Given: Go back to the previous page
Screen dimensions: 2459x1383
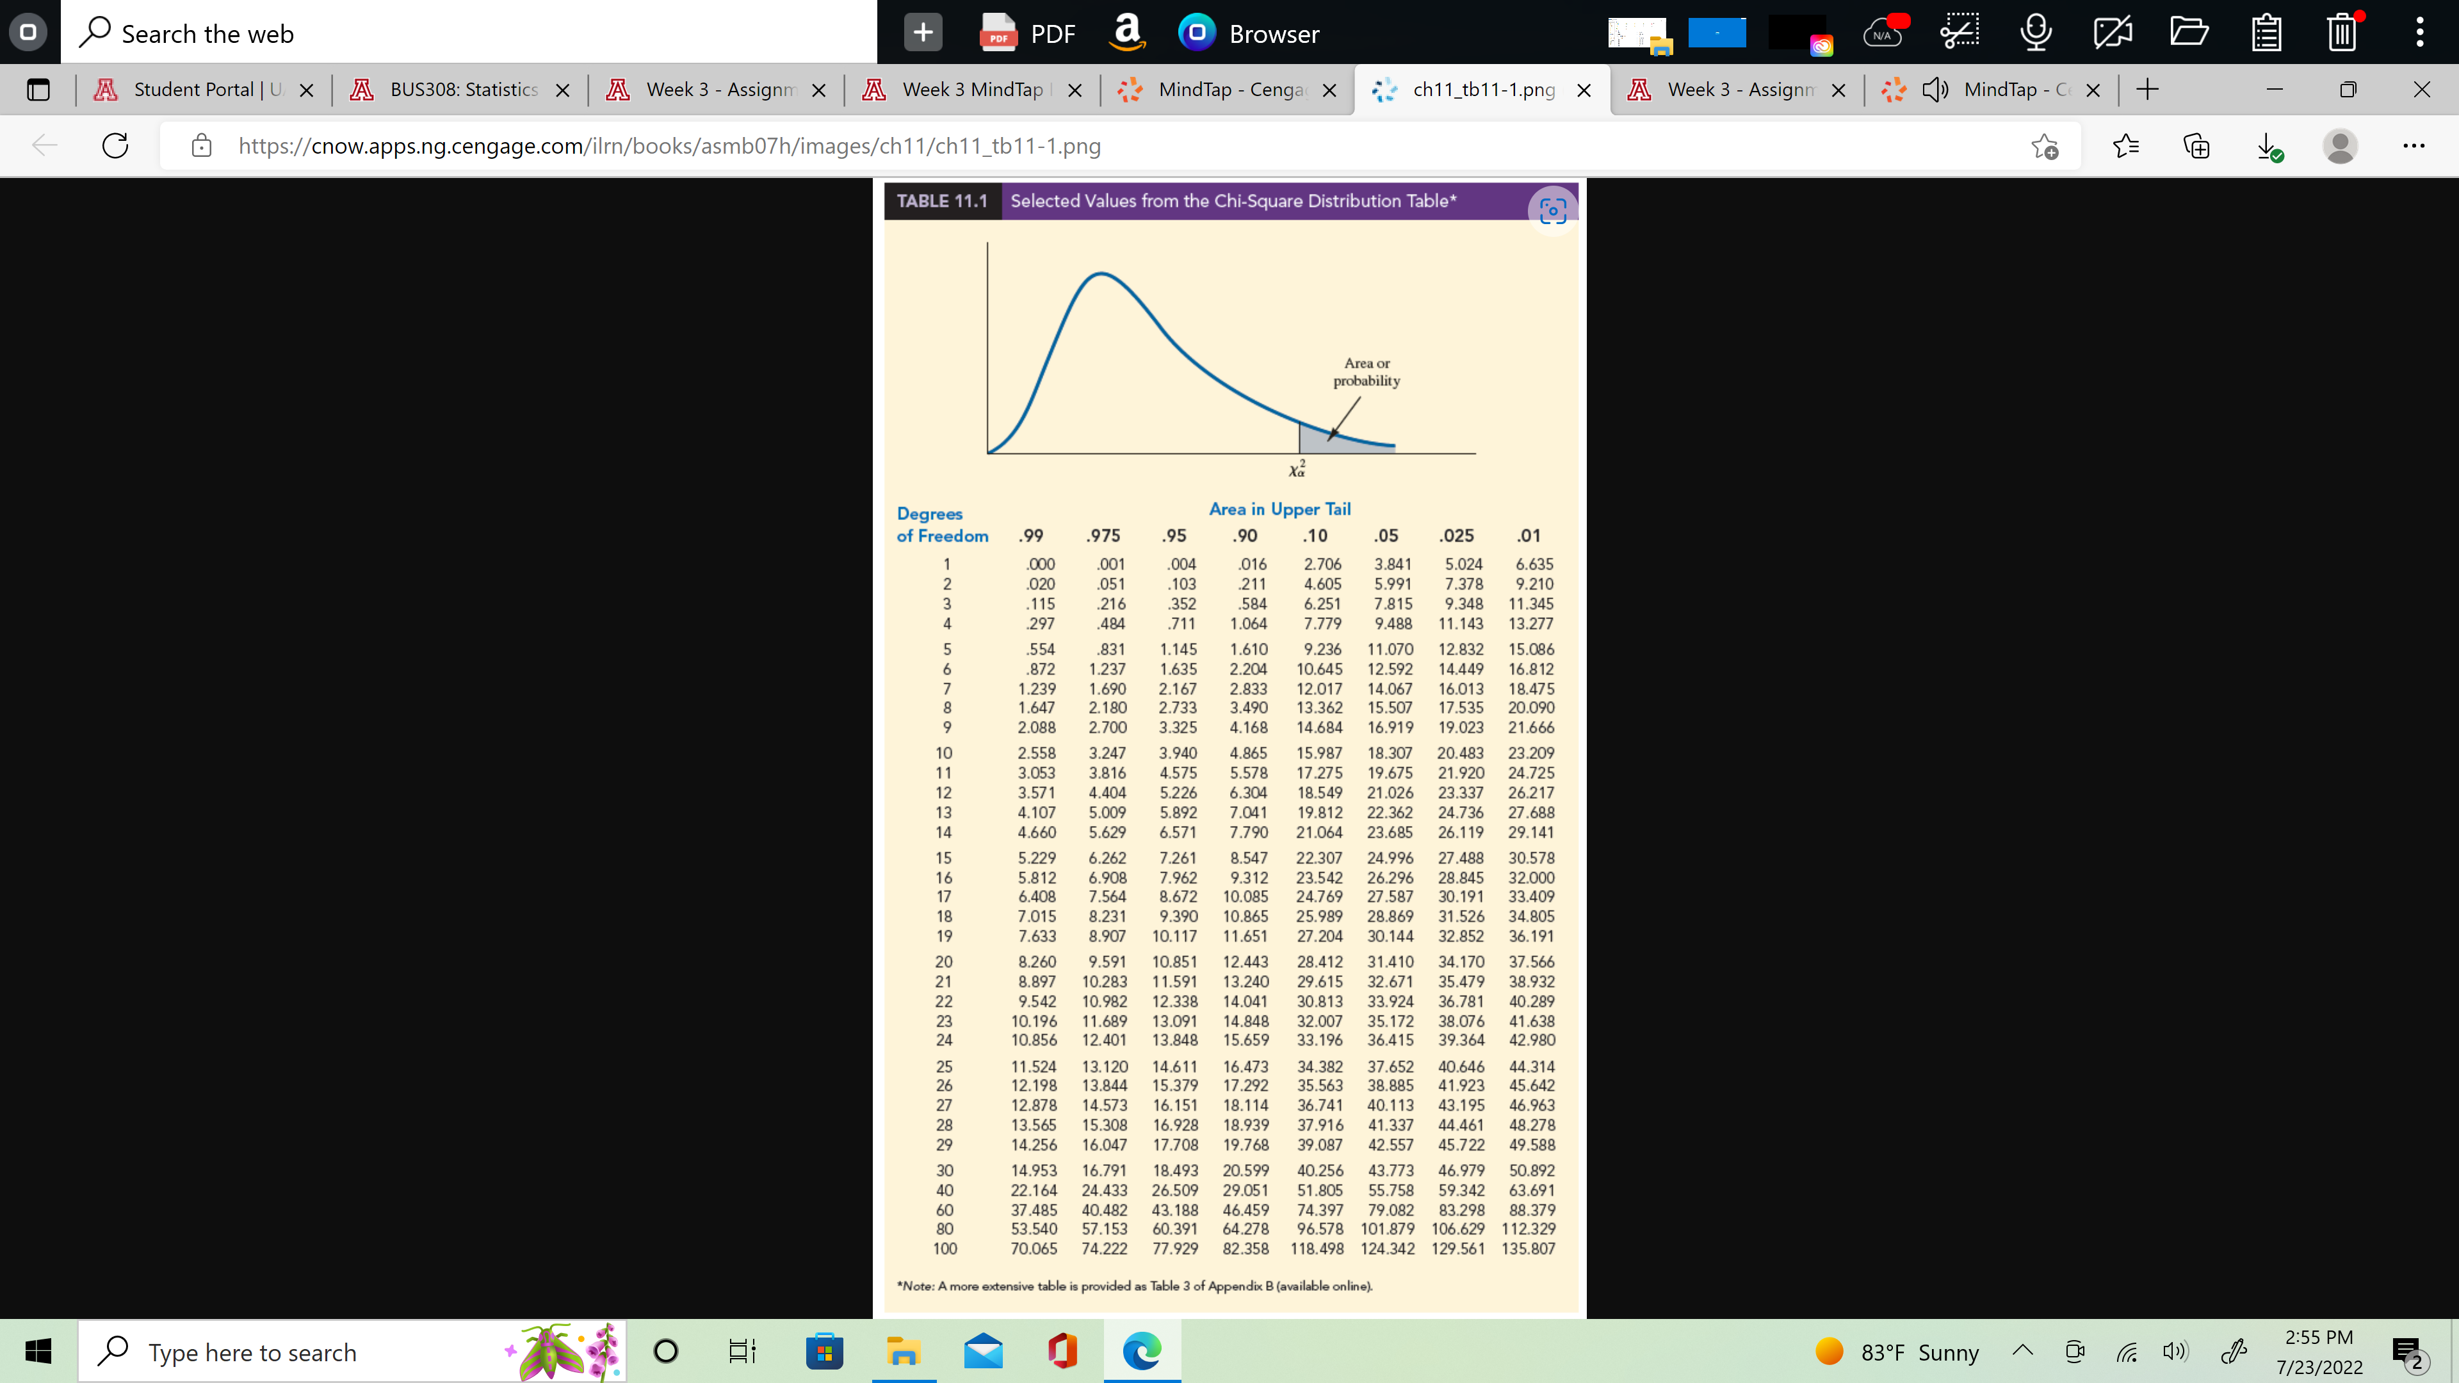Looking at the screenshot, I should click(43, 145).
